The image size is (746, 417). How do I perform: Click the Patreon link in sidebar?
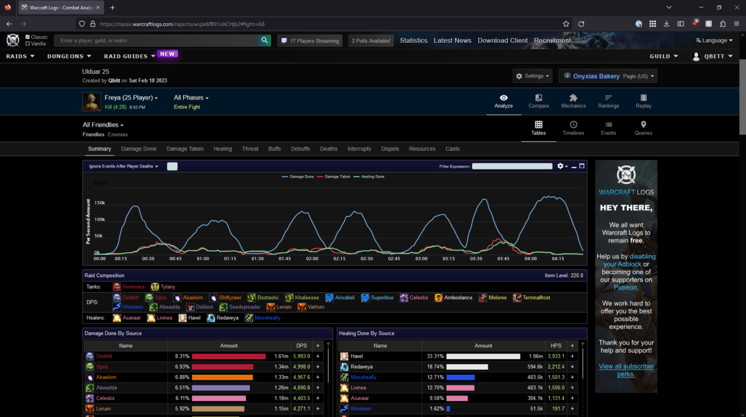pos(626,287)
